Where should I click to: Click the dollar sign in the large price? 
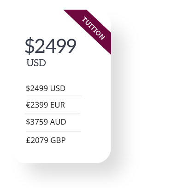29,46
